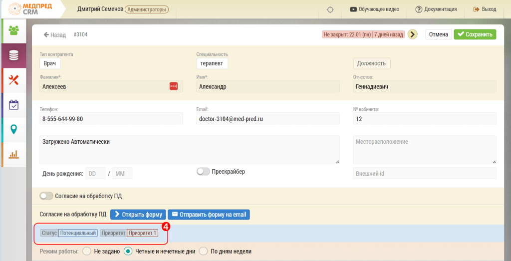This screenshot has width=511, height=261.
Task: Click the Отмена button
Action: 439,34
